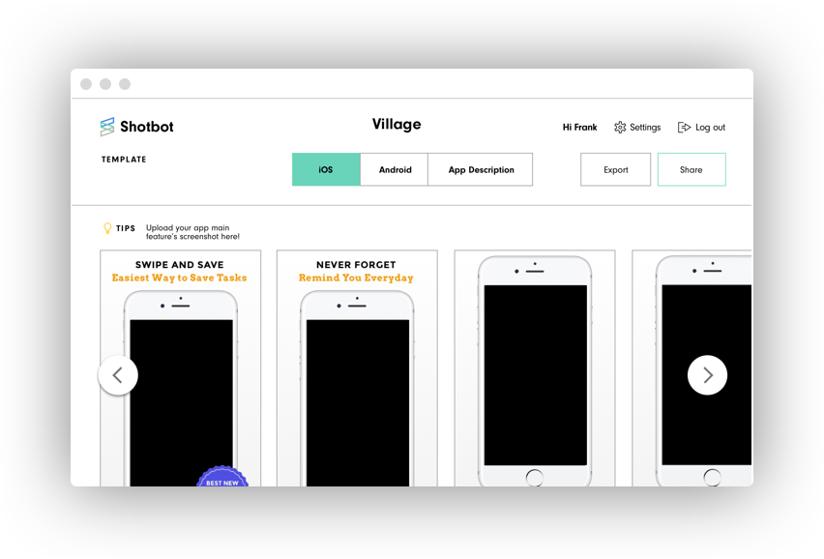
Task: Click the TEMPLATE label
Action: (124, 160)
